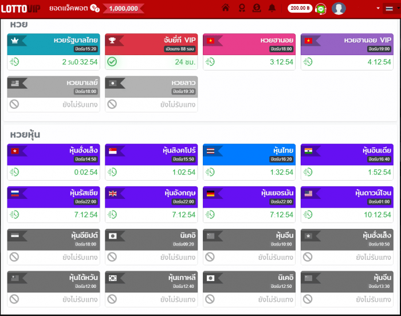401x316 pixels.
Task: Click the LOTTO VIP logo
Action: pos(21,9)
